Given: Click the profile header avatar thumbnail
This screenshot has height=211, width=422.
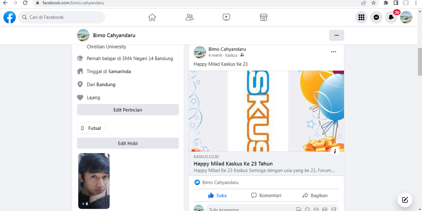Looking at the screenshot, I should [83, 35].
